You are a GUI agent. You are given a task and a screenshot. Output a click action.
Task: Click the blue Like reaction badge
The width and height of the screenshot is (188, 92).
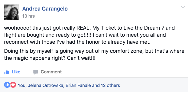(7, 85)
